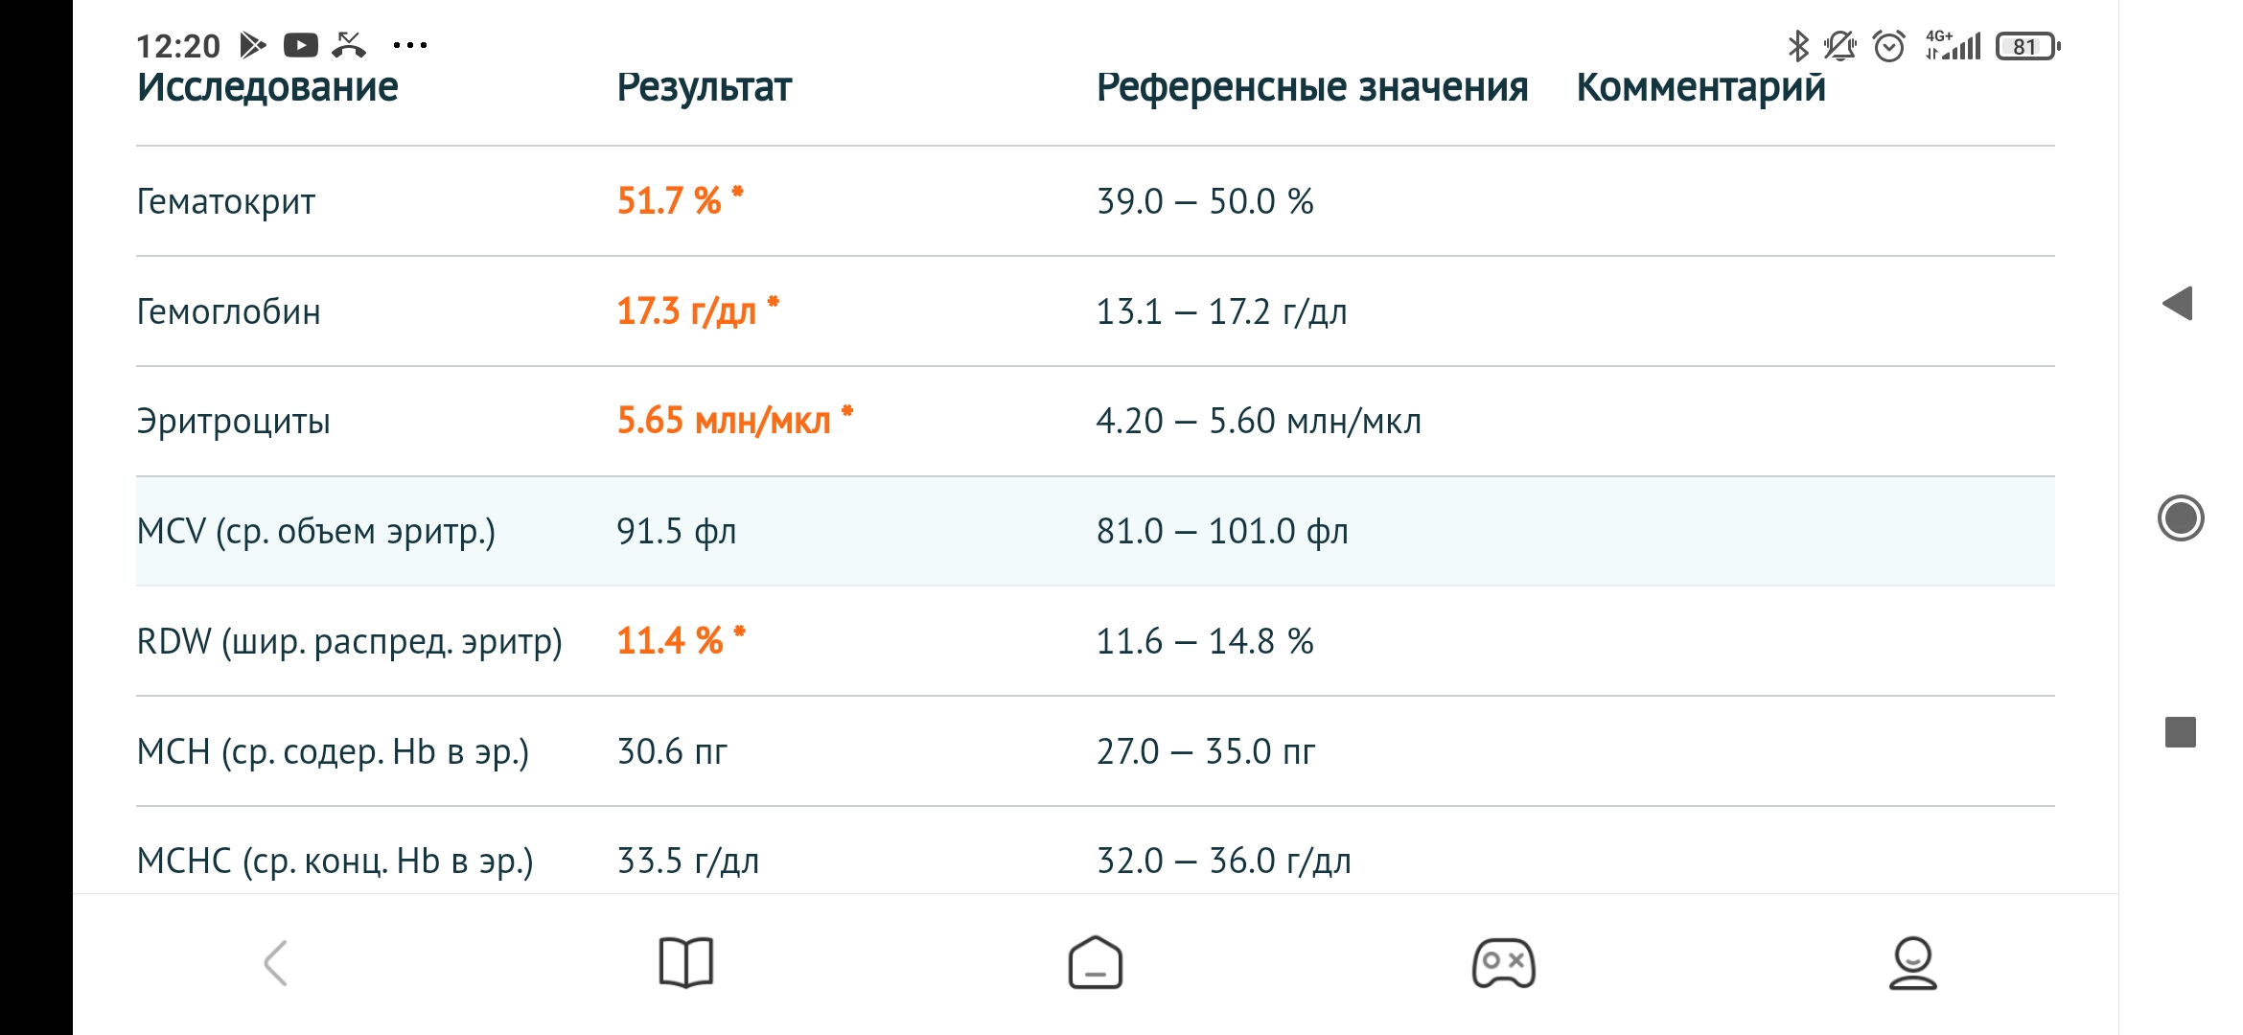Tap the three-dots notification overflow

tap(410, 45)
